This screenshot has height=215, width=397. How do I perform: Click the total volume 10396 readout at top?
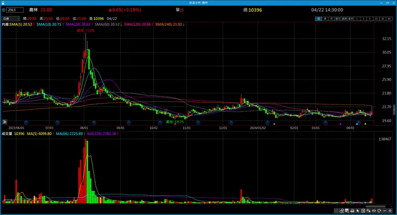[x=253, y=10]
